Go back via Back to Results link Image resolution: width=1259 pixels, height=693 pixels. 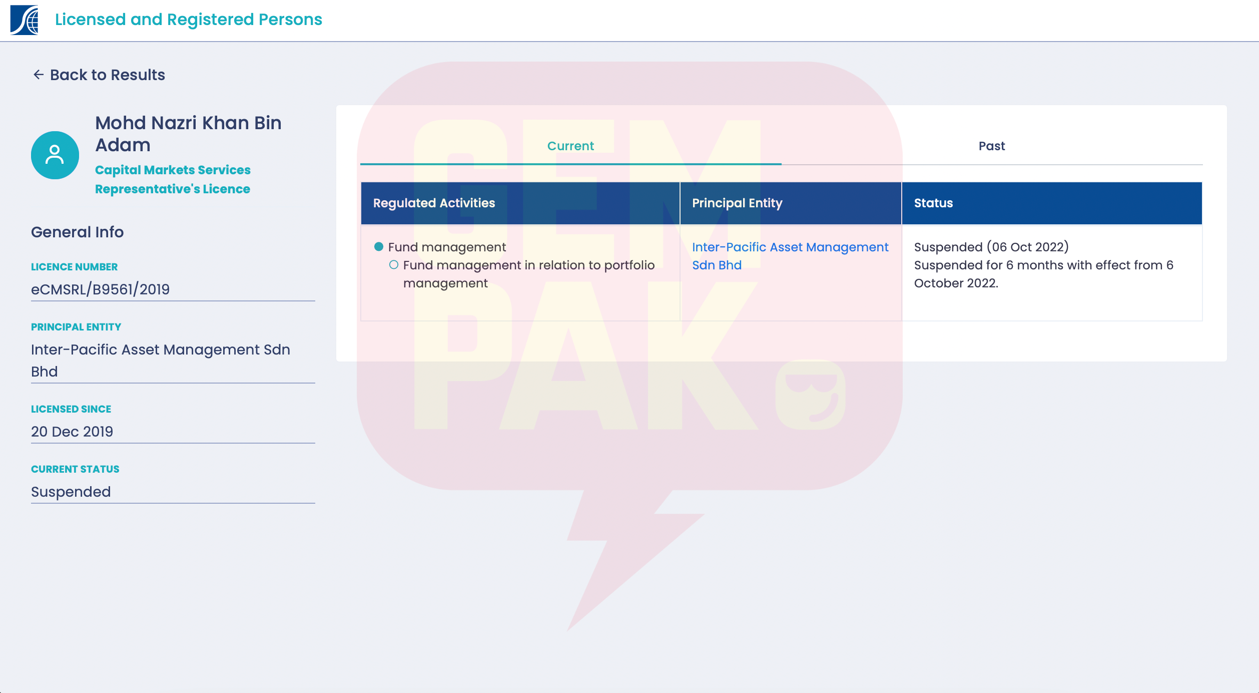(99, 75)
